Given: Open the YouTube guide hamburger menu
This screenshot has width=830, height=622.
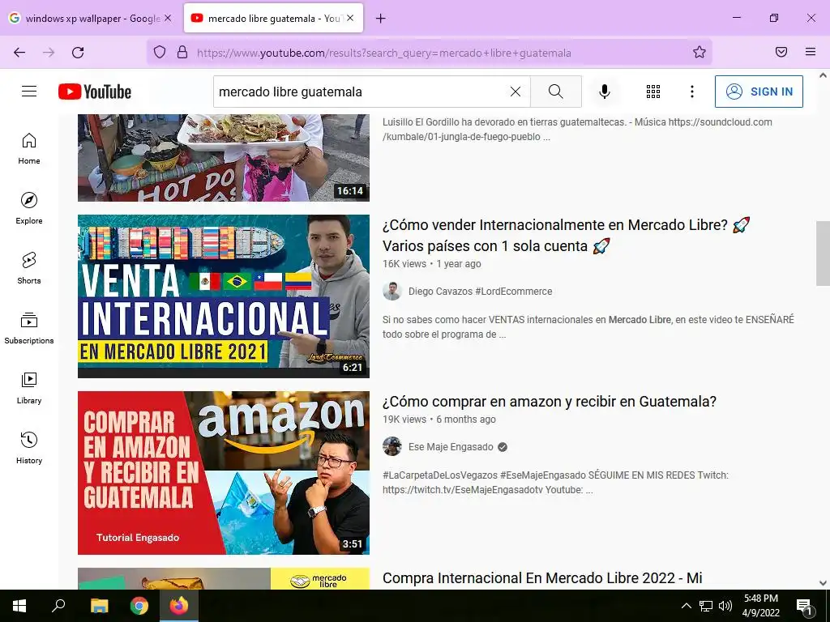Looking at the screenshot, I should (x=29, y=92).
